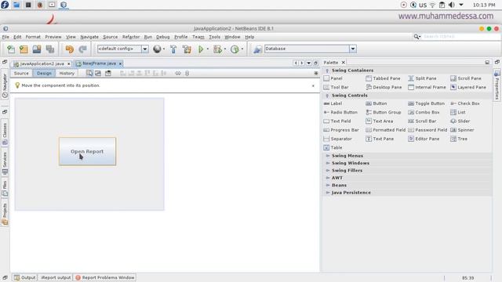Image resolution: width=502 pixels, height=282 pixels.
Task: Open the default config dropdown
Action: point(145,49)
